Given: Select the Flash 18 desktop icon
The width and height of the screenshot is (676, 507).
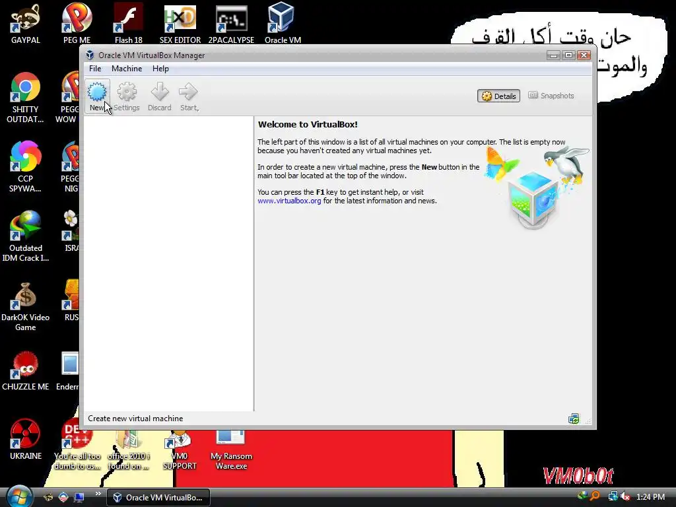Looking at the screenshot, I should (x=129, y=24).
